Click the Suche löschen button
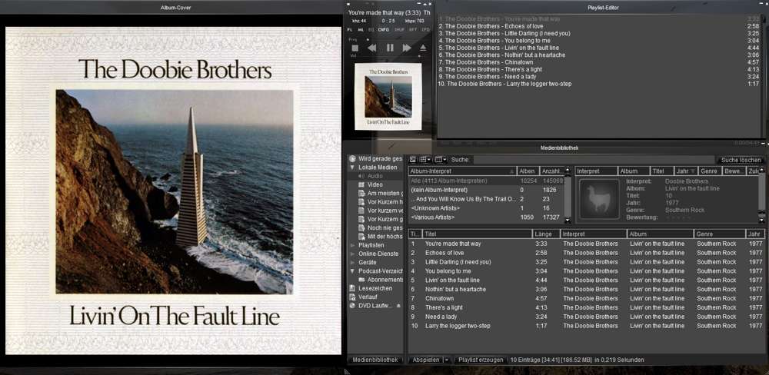 (740, 160)
